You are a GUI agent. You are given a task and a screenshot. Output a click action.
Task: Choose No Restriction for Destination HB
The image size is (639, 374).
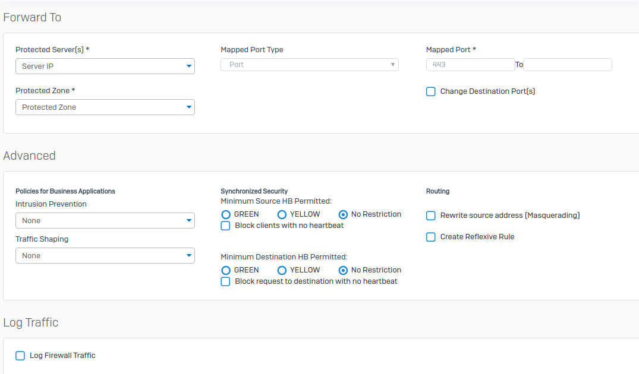343,270
